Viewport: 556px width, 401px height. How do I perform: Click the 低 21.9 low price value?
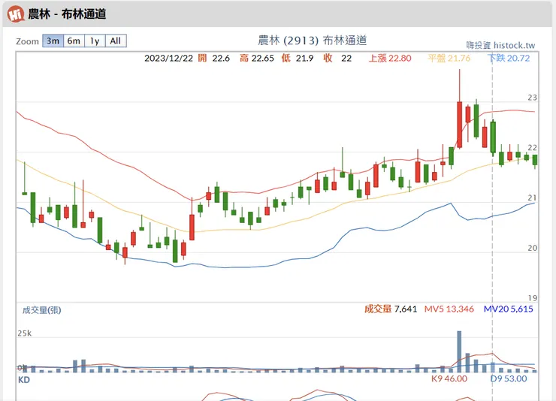[x=298, y=58]
